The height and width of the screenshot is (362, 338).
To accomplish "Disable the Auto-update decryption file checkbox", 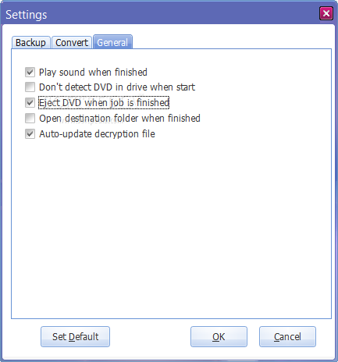I will click(30, 134).
